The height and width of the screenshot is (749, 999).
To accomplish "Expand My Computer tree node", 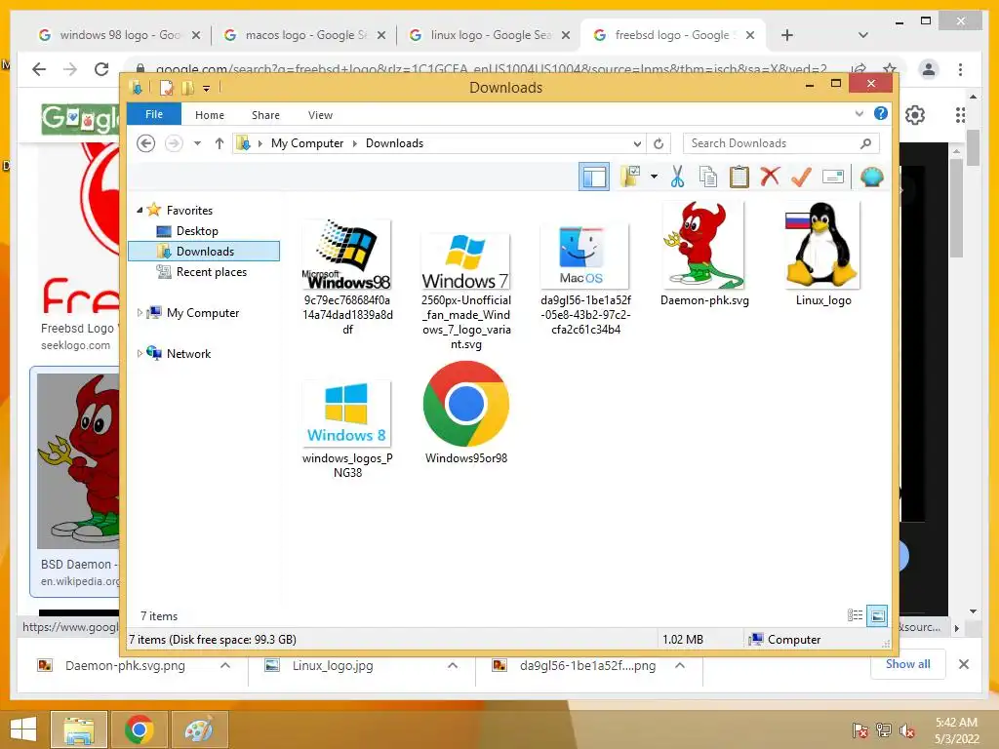I will 140,313.
